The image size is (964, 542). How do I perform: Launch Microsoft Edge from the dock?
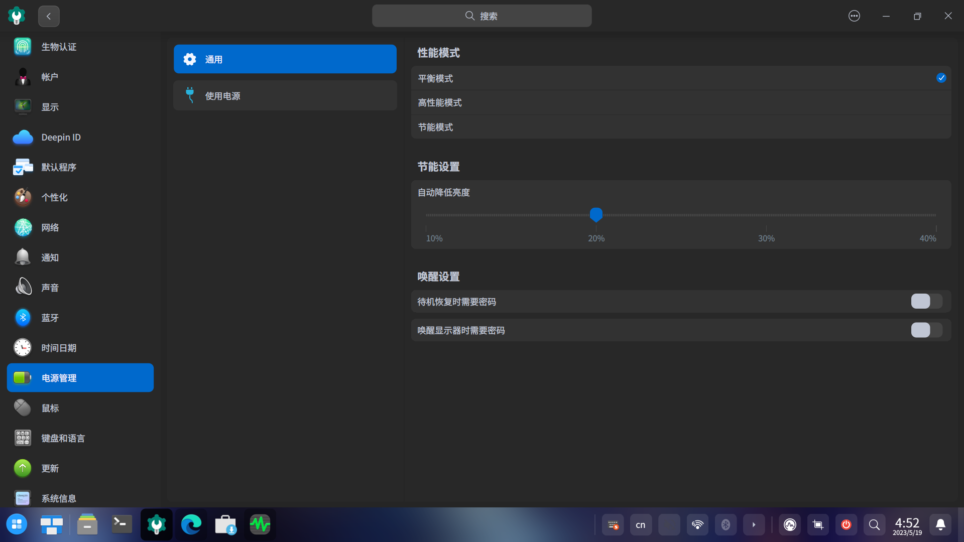click(x=190, y=524)
